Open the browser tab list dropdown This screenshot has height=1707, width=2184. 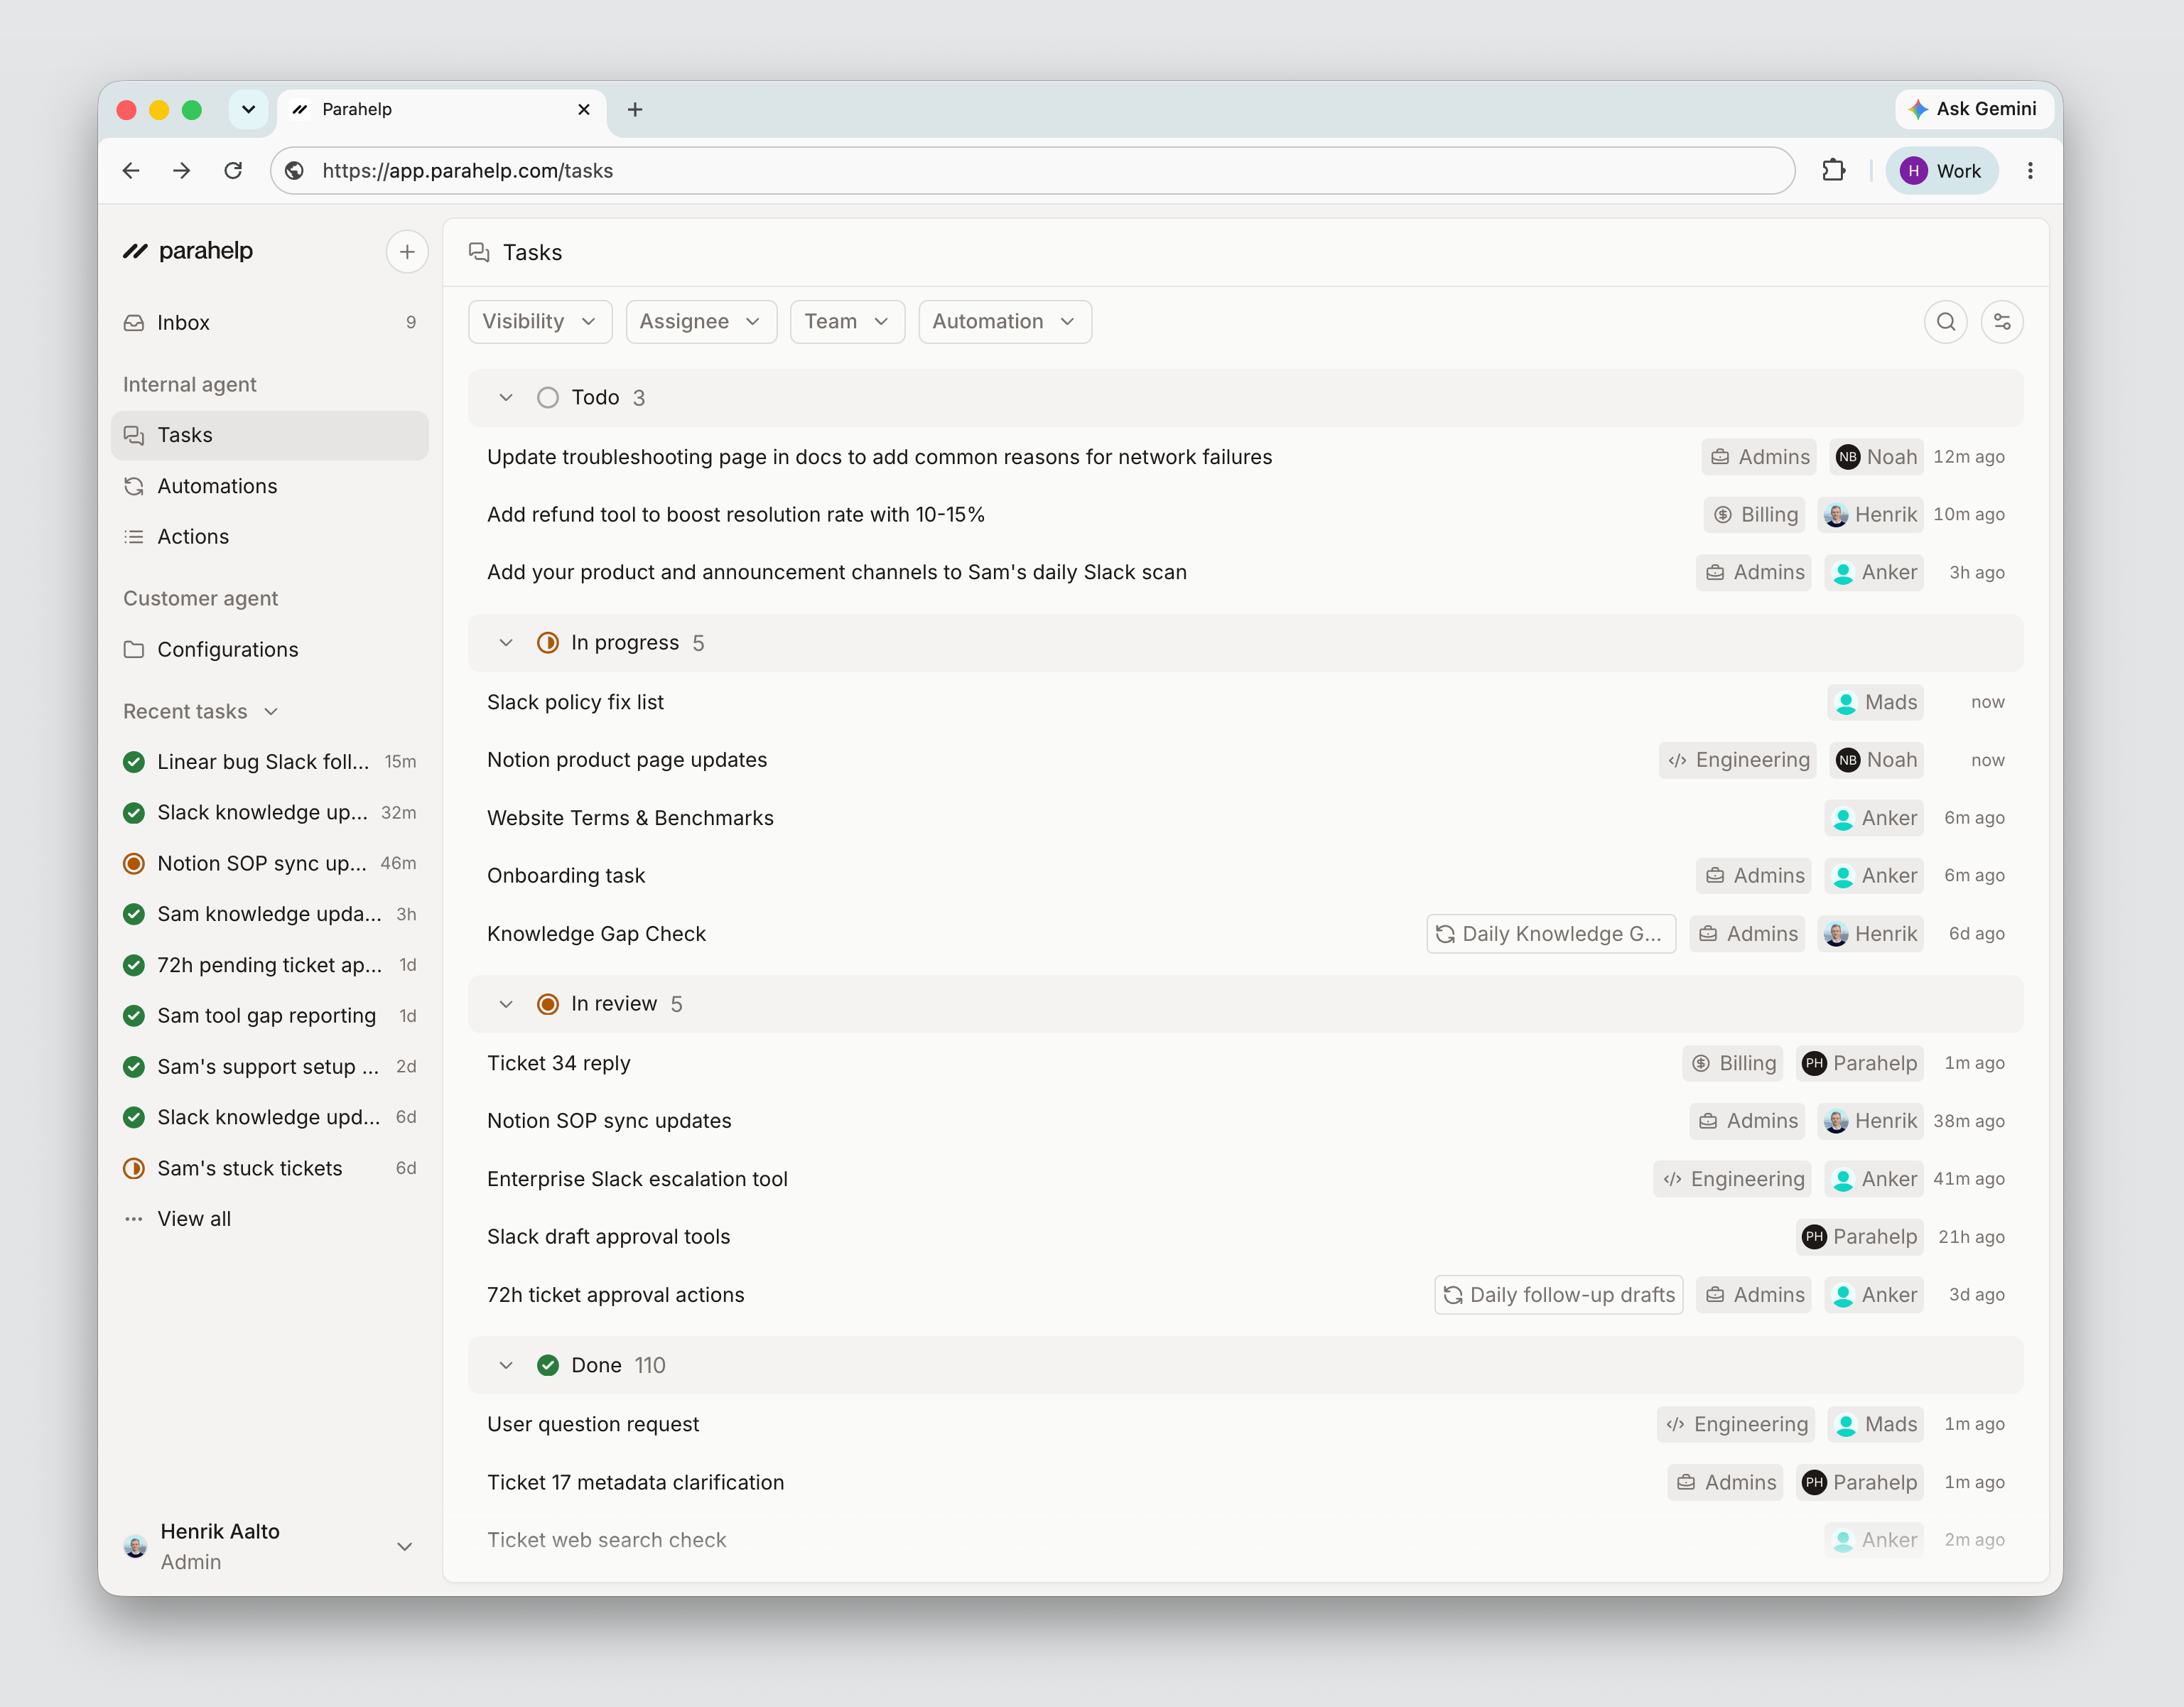[248, 110]
